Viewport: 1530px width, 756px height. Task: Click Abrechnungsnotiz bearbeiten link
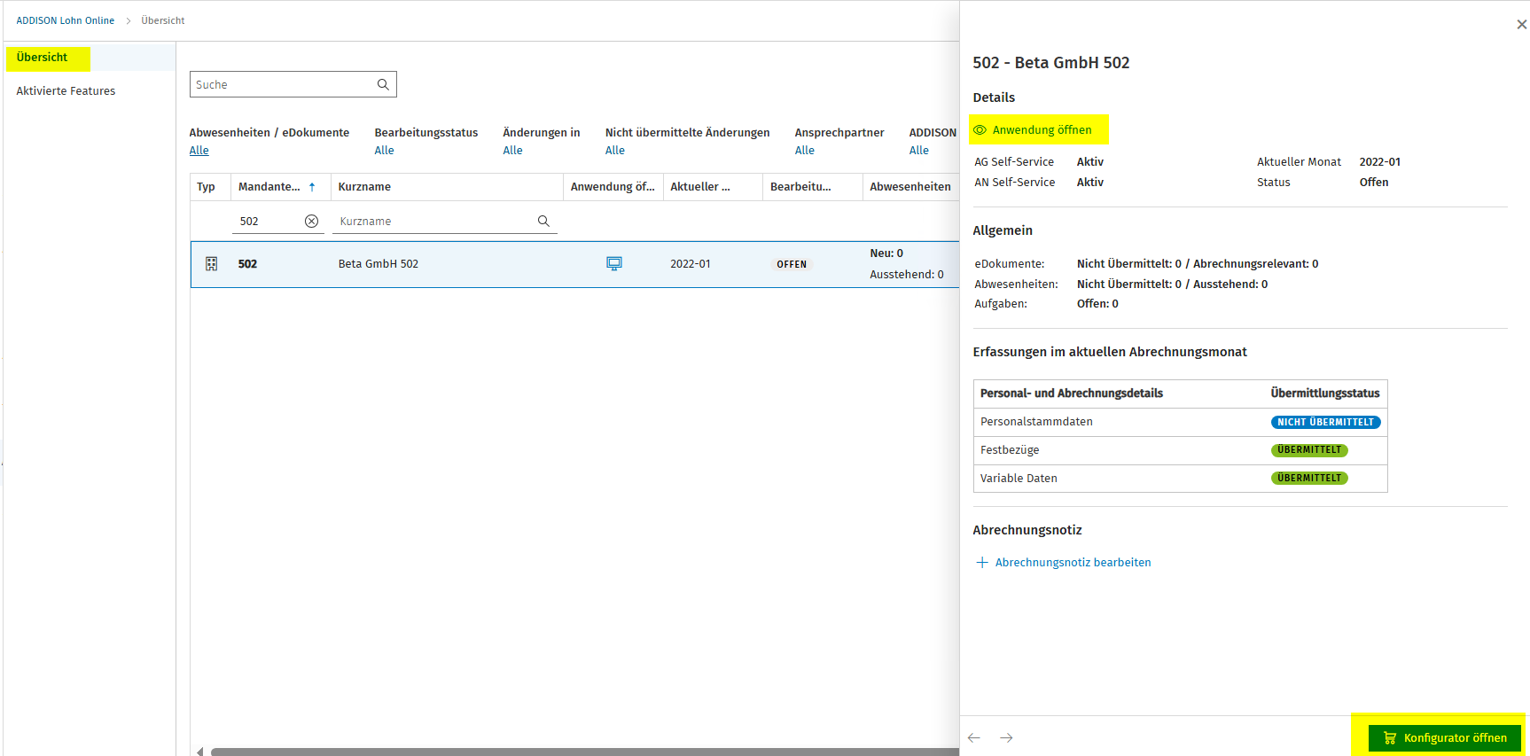coord(1073,563)
